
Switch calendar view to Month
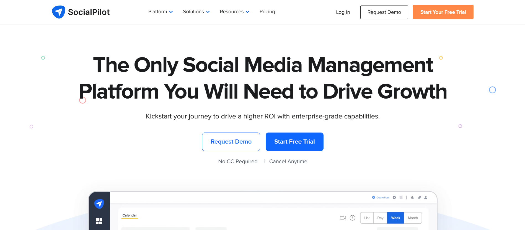click(x=413, y=218)
